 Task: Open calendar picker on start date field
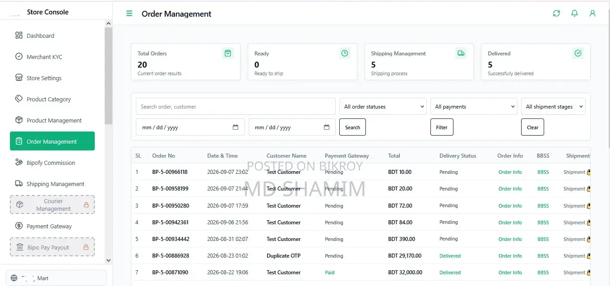236,127
